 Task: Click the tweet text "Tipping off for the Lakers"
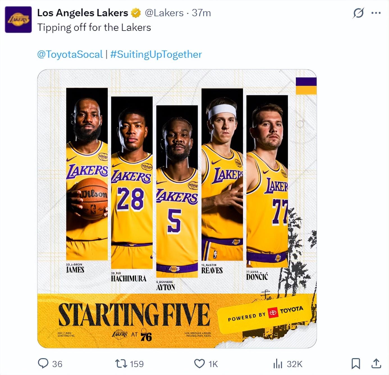(x=94, y=28)
